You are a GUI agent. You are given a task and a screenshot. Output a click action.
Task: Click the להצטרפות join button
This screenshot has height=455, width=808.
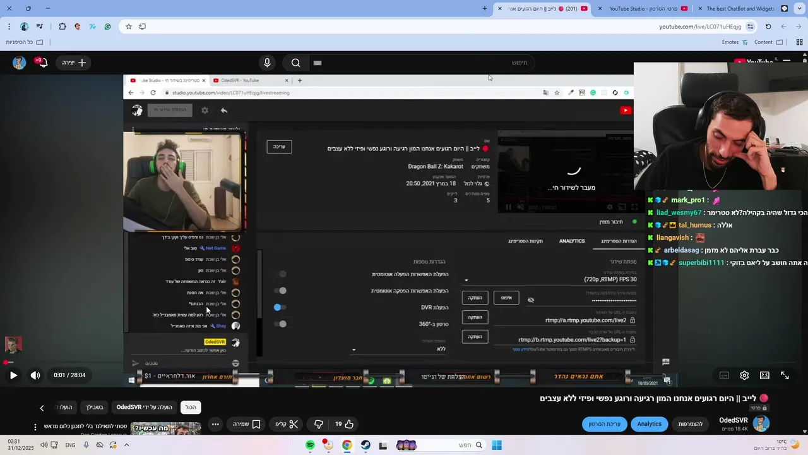click(691, 424)
